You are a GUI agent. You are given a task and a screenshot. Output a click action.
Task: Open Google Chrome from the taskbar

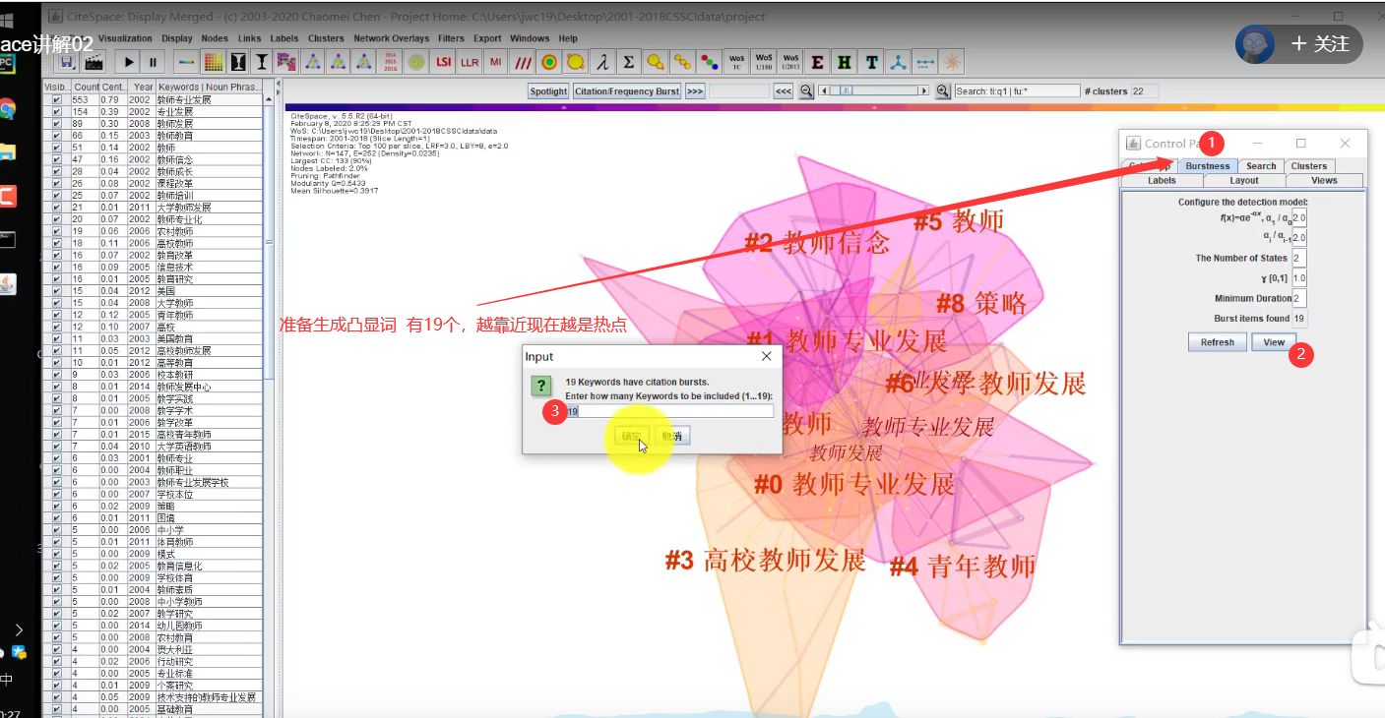pos(8,109)
